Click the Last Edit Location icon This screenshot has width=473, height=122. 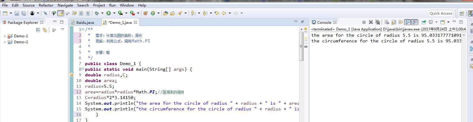point(217,13)
